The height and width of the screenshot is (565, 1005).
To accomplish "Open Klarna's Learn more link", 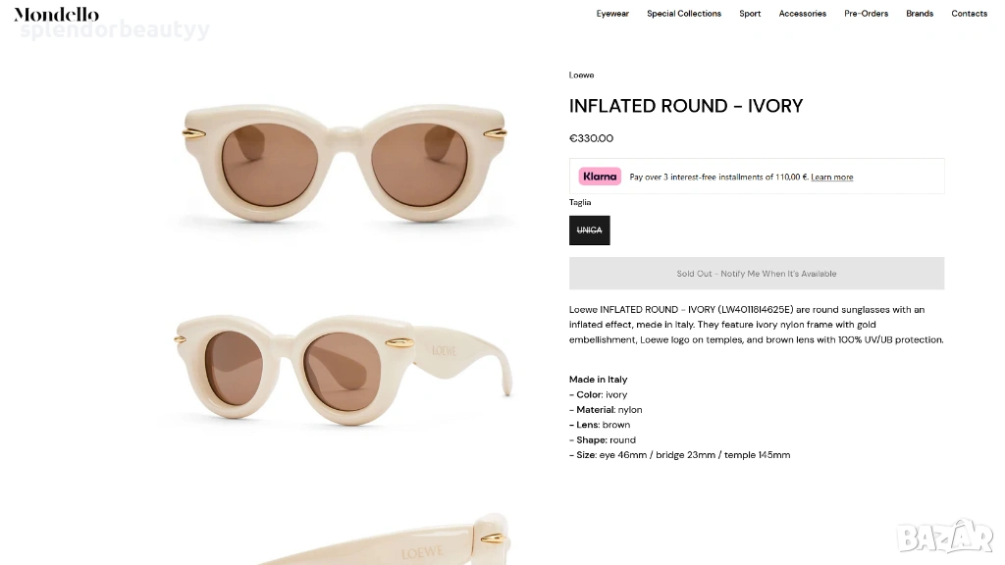I will [831, 178].
